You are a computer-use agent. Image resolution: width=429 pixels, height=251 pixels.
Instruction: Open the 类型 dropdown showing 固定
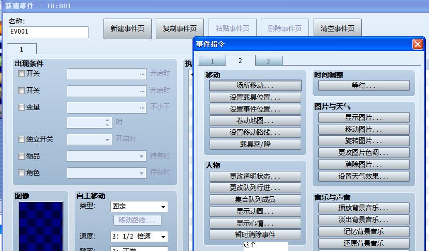click(139, 207)
